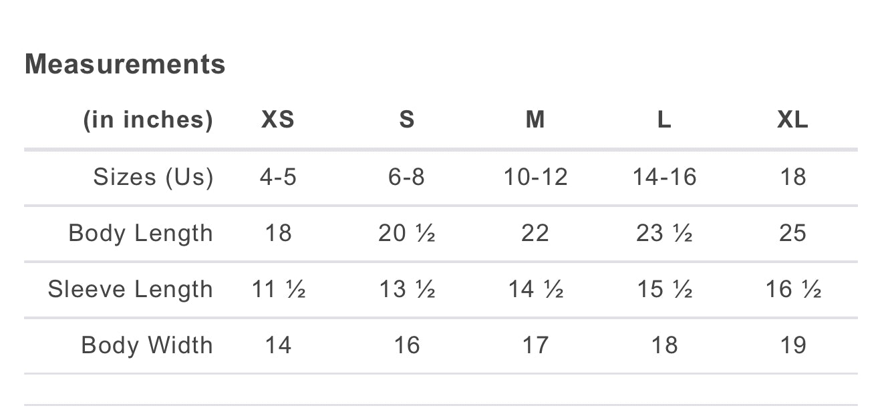This screenshot has height=416, width=882.
Task: Select the 23 ½ body length value
Action: [x=664, y=233]
